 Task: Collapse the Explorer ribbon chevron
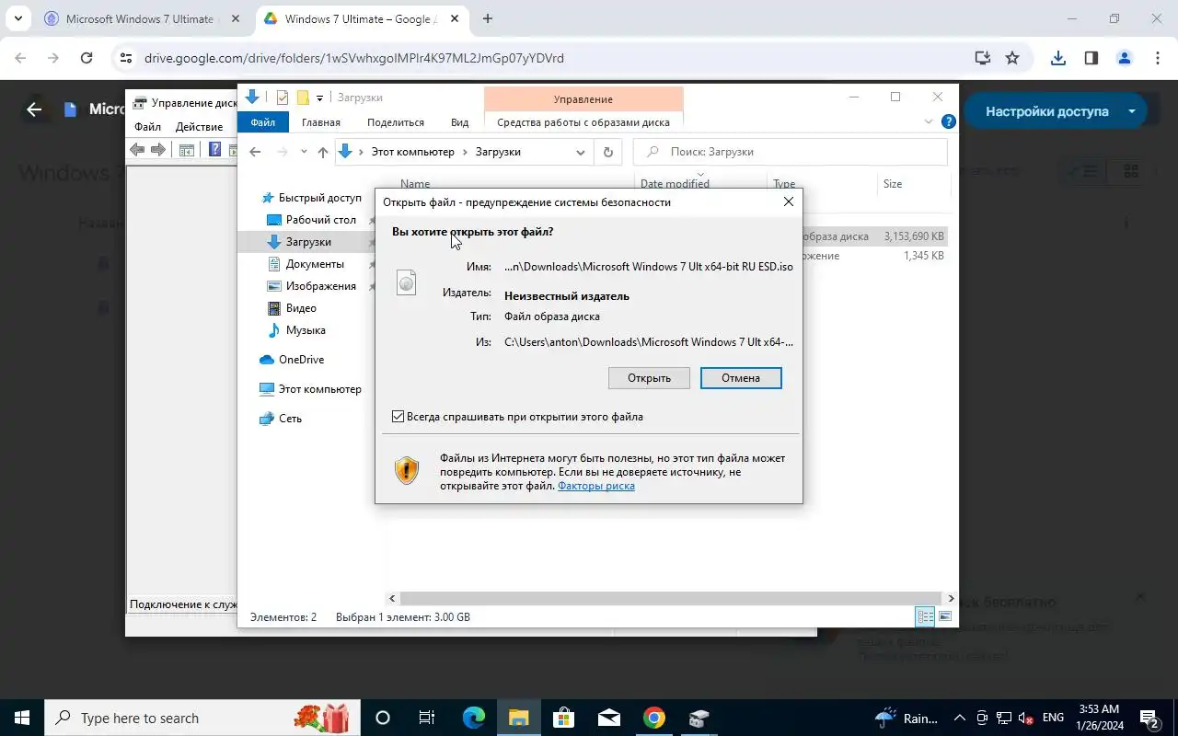929,121
